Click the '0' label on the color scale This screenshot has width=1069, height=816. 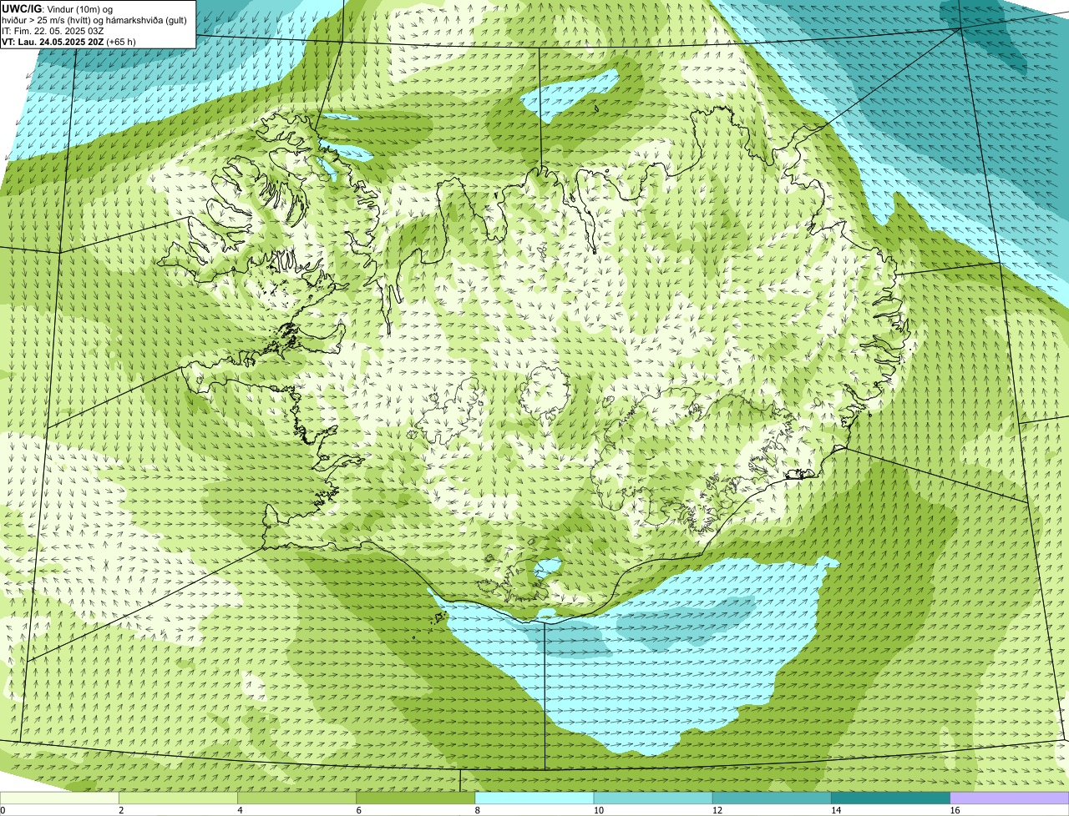pos(3,810)
